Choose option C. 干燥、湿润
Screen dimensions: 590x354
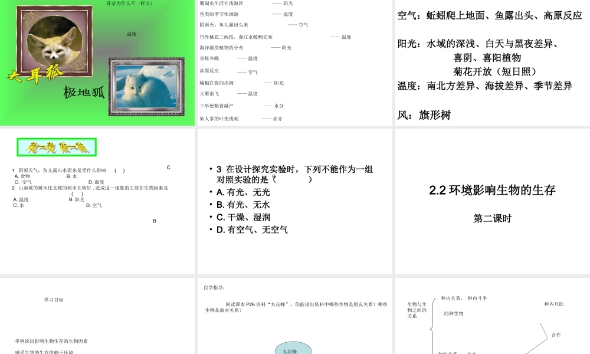[243, 217]
